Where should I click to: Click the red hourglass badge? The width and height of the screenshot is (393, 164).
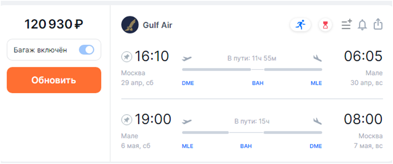325,25
